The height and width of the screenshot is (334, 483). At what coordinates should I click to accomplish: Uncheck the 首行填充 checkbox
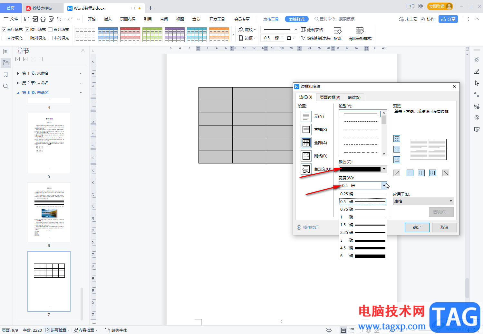tap(4, 30)
